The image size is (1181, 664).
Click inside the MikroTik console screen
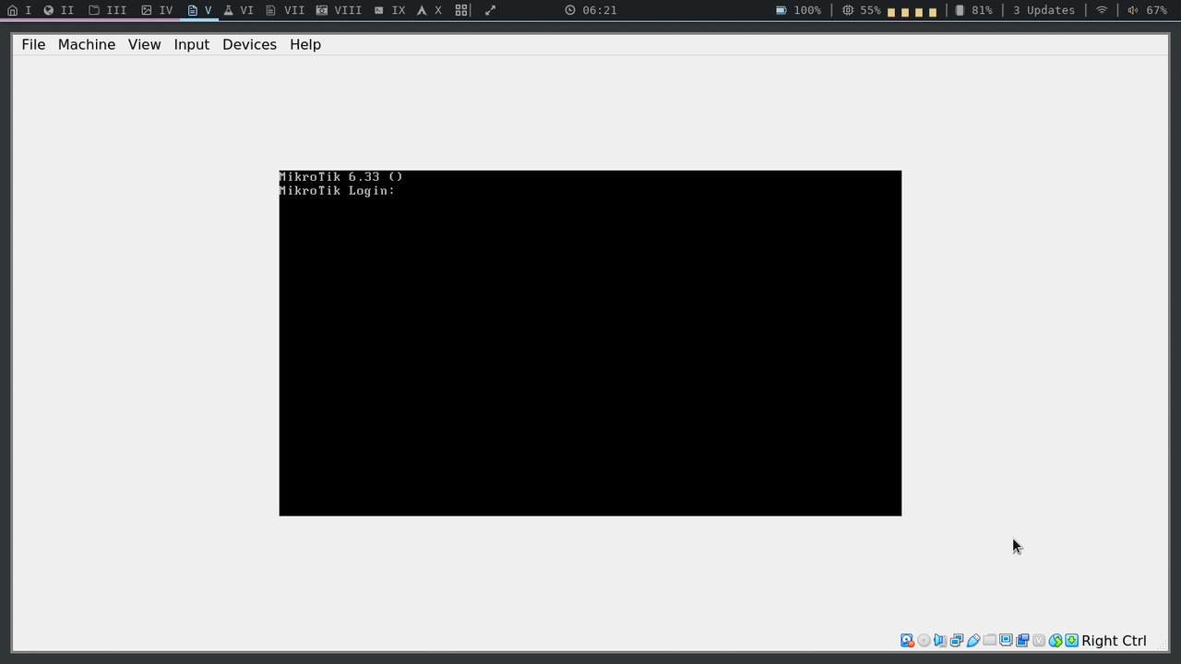click(x=590, y=343)
